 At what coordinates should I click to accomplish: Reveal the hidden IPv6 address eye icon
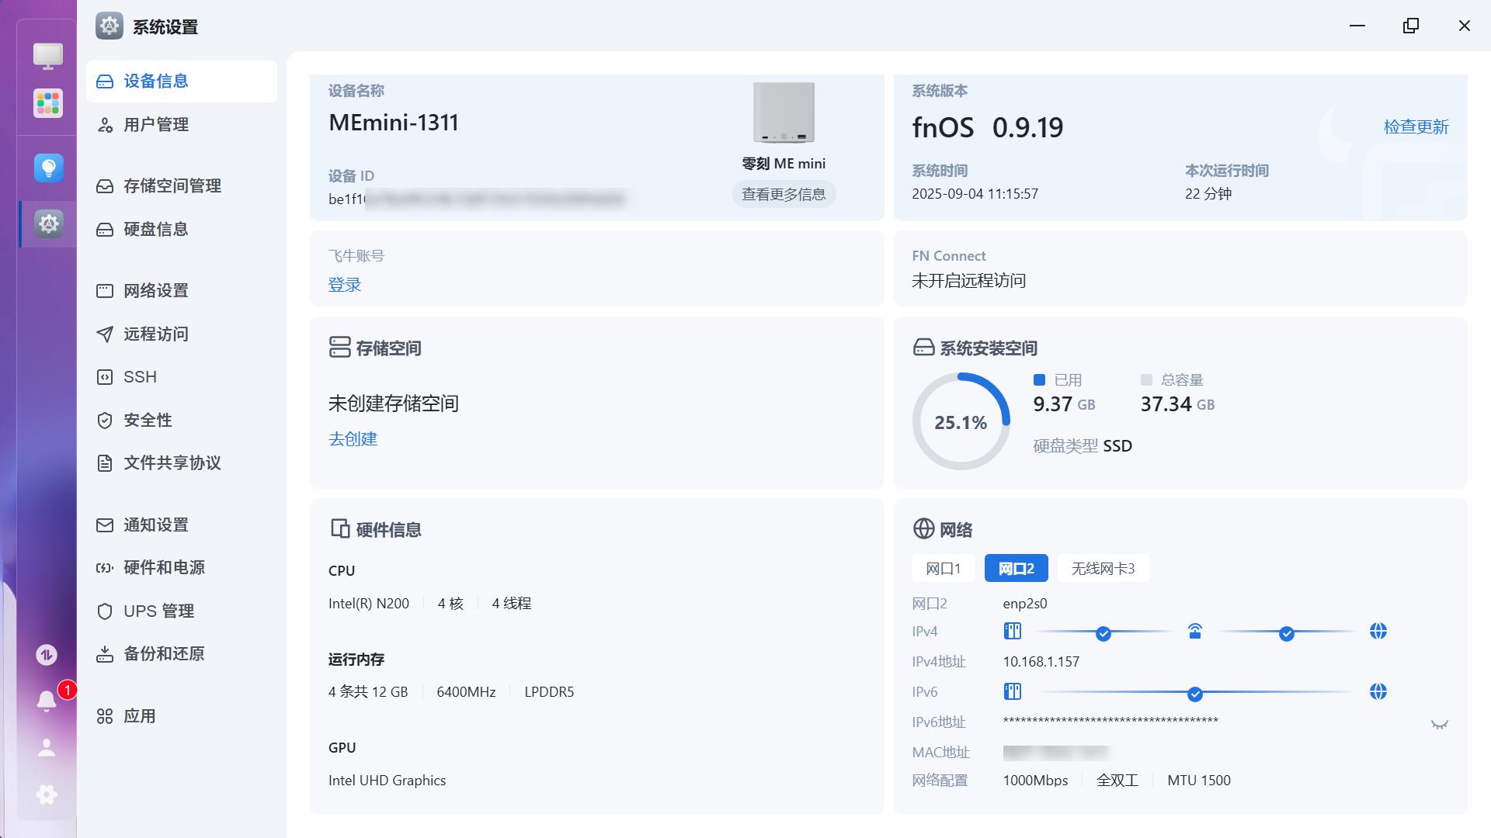point(1439,724)
